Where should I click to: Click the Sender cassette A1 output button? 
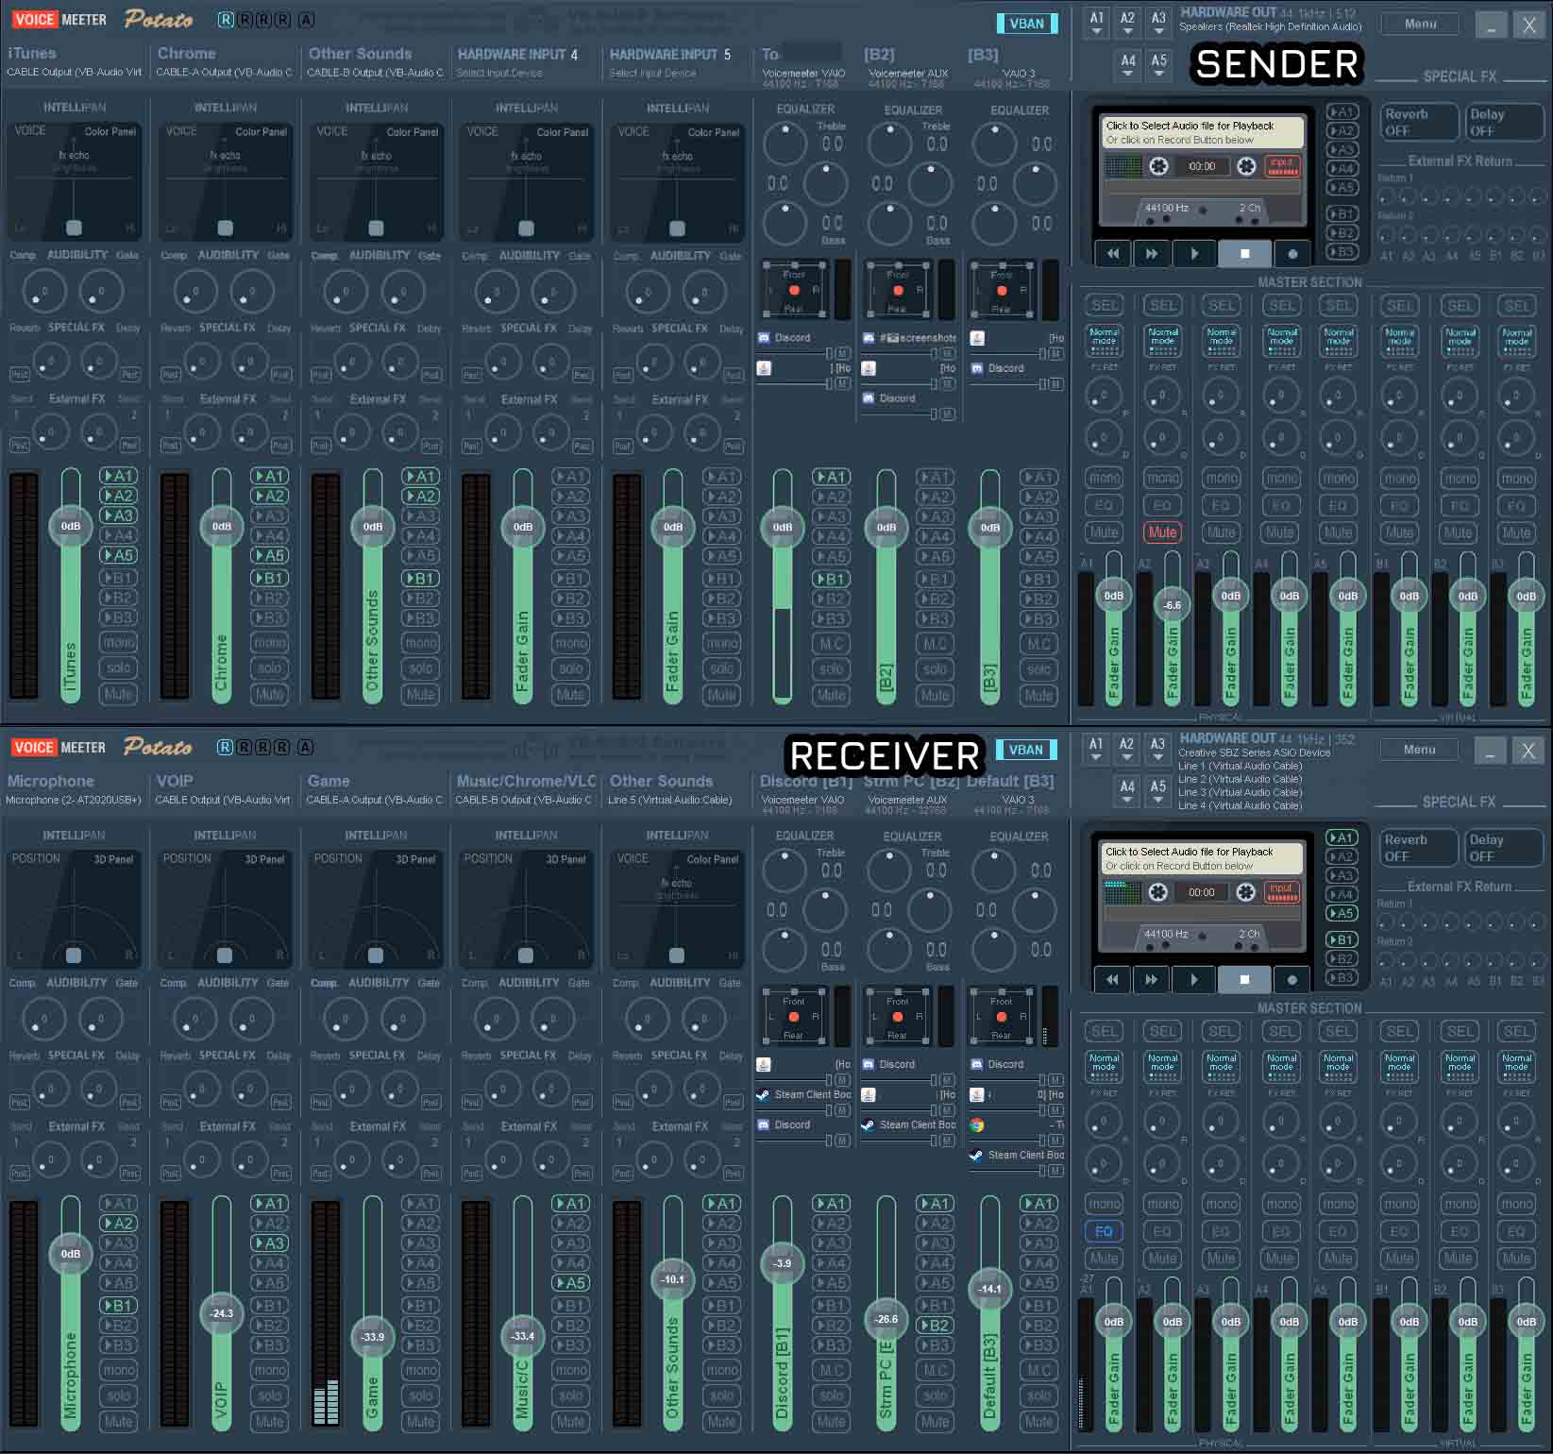point(1342,111)
